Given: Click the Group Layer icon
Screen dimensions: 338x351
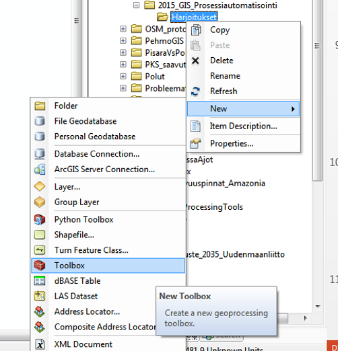Looking at the screenshot, I should coord(40,202).
